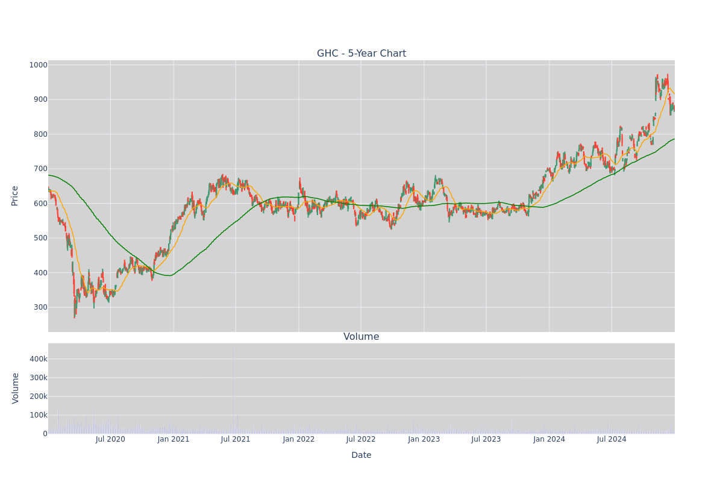Click the 300 price axis label
Screen dimensions: 723x482
40,307
